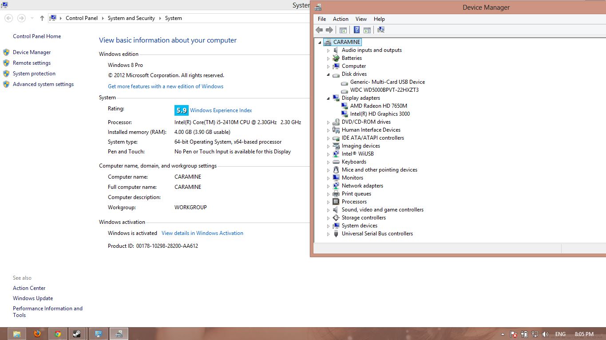Open the Action menu in Device Manager
This screenshot has width=606, height=340.
coord(341,19)
